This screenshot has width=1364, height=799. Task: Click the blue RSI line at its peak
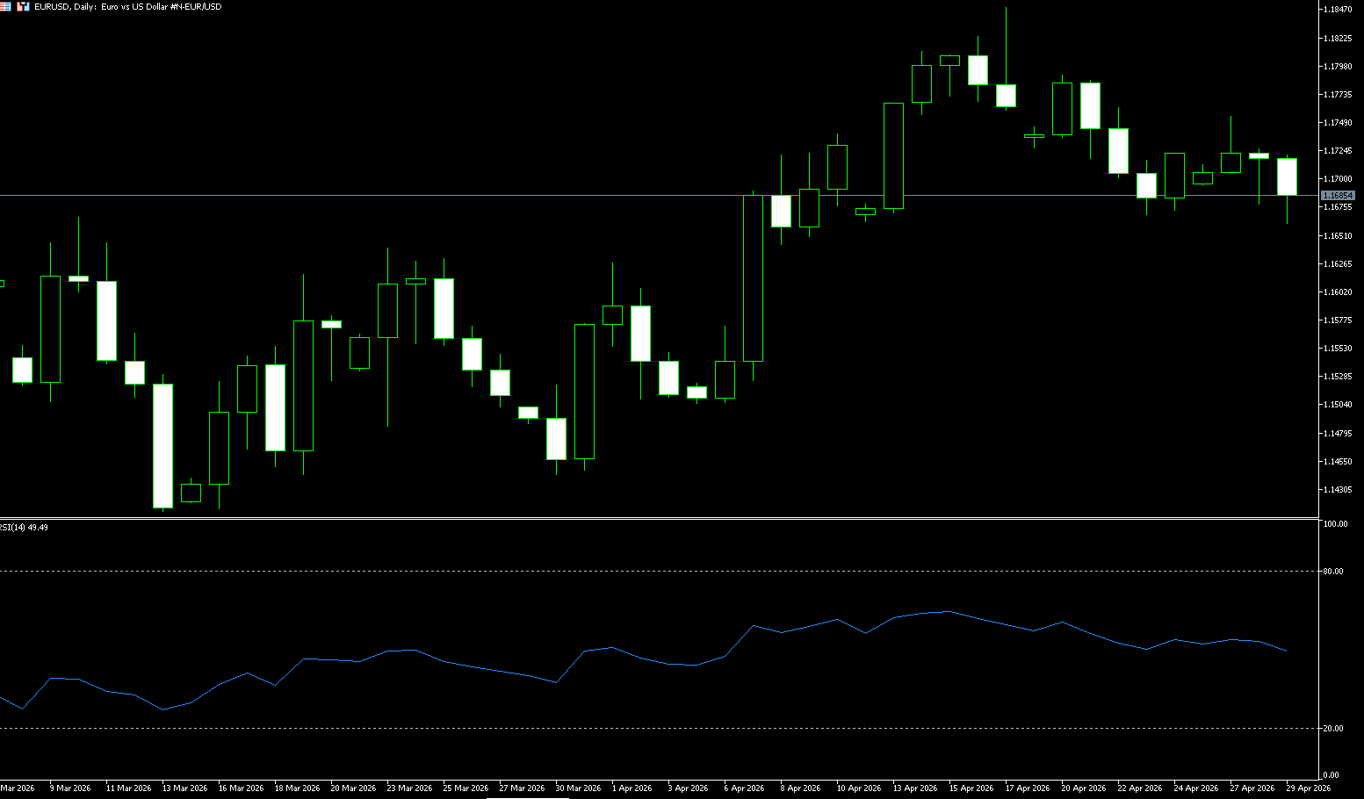pos(949,611)
